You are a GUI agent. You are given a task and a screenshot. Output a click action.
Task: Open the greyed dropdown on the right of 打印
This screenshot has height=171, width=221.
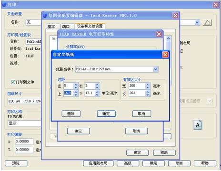pos(210,101)
